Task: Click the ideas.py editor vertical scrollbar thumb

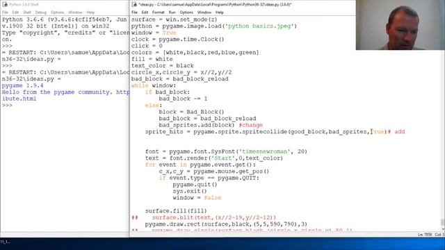Action: click(x=442, y=222)
